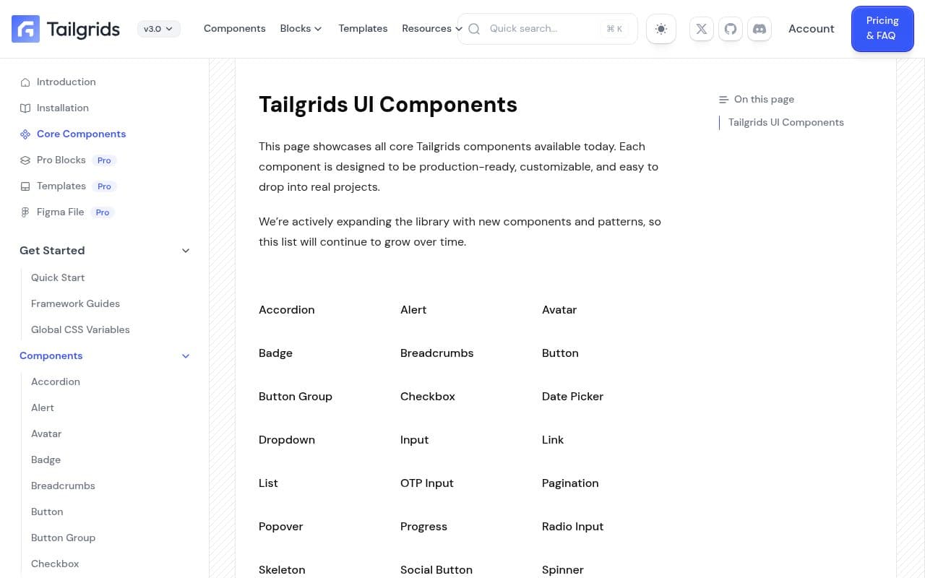Viewport: 925px width, 578px height.
Task: Click the Pricing & FAQ button
Action: coord(882,28)
